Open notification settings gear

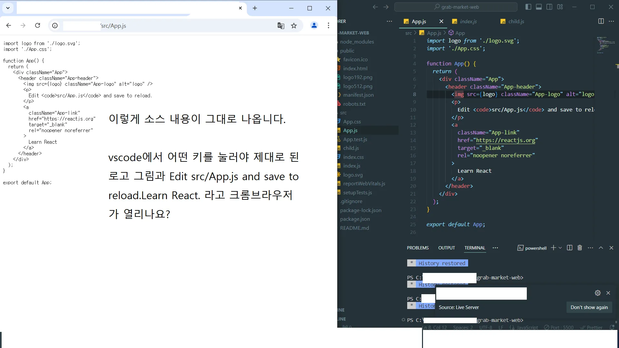pyautogui.click(x=598, y=293)
